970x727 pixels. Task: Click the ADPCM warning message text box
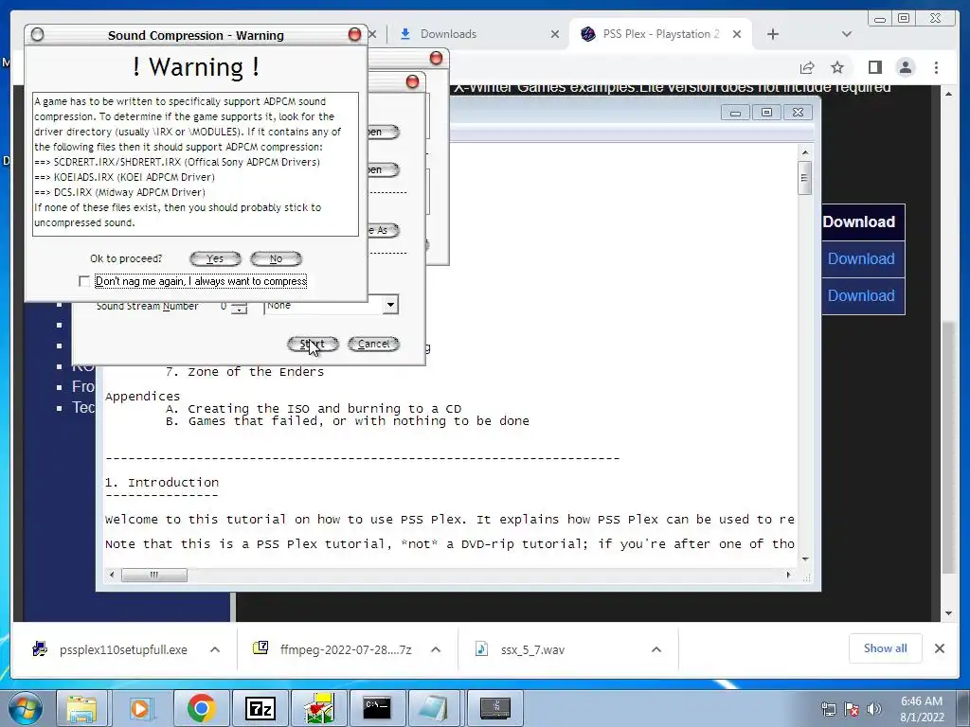coord(195,164)
